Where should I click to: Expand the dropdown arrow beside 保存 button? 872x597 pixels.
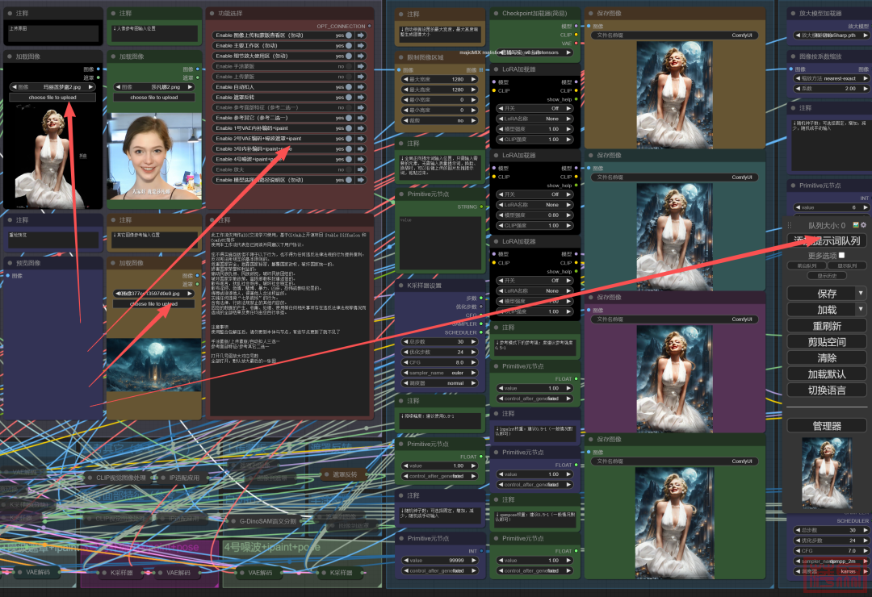pyautogui.click(x=861, y=294)
